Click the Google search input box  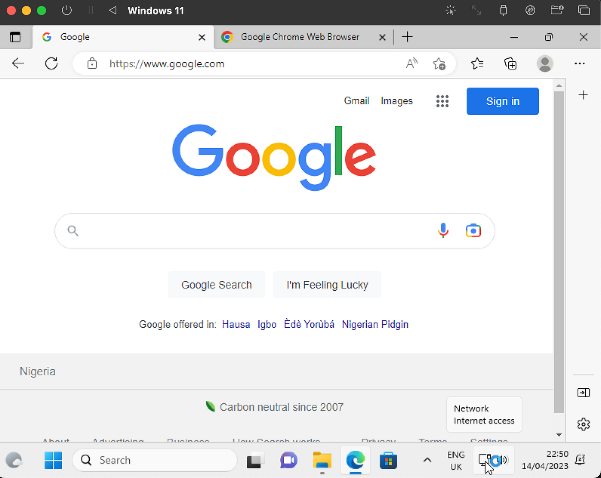275,231
